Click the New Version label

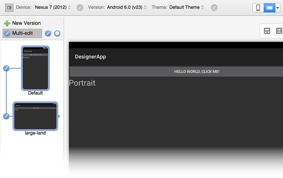tap(26, 23)
